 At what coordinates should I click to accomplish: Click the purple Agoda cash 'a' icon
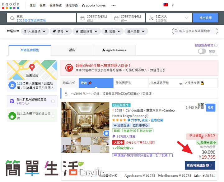(12, 101)
